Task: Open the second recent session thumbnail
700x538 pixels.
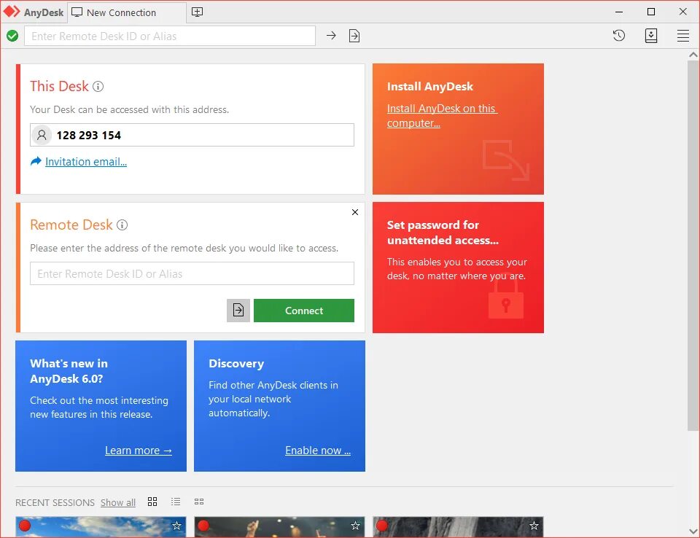Action: (279, 527)
